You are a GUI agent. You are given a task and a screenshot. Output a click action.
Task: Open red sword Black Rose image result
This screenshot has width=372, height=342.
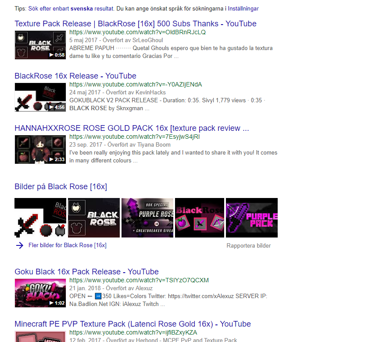40,218
